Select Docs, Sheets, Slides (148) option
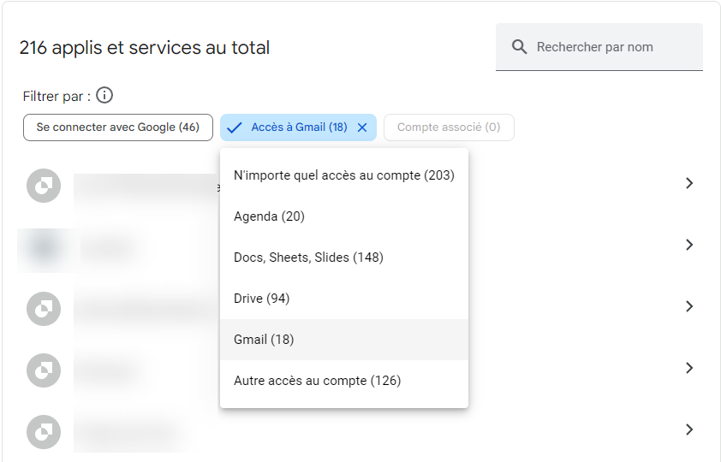The height and width of the screenshot is (462, 721). click(x=308, y=258)
